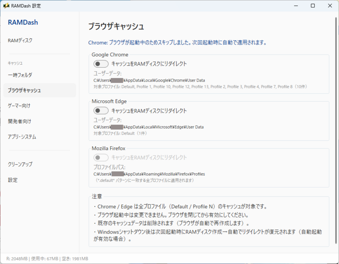The height and width of the screenshot is (264, 339).
Task: Click the vertical scrollbar on the right
Action: point(336,129)
